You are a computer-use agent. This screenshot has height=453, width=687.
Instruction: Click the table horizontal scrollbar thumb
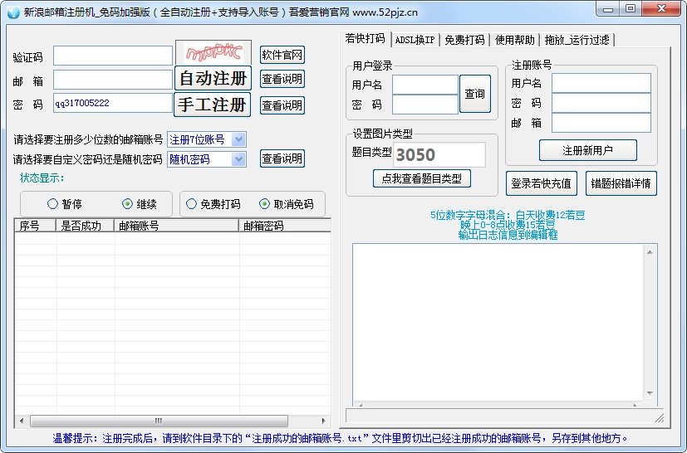[159, 421]
